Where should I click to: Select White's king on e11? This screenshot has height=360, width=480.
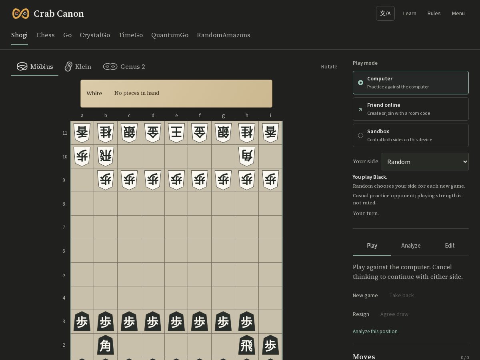click(x=176, y=133)
